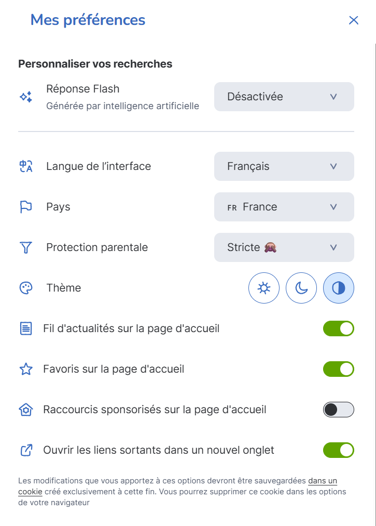
Task: Toggle opening outgoing links in new tab
Action: pyautogui.click(x=339, y=450)
